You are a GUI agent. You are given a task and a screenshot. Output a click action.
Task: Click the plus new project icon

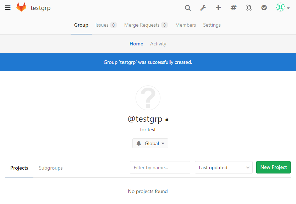(x=218, y=7)
